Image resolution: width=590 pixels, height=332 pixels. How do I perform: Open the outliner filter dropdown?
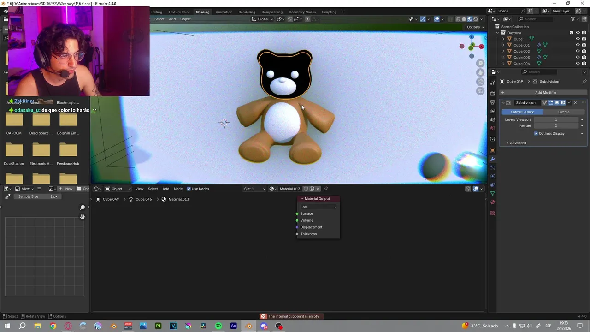tap(575, 19)
